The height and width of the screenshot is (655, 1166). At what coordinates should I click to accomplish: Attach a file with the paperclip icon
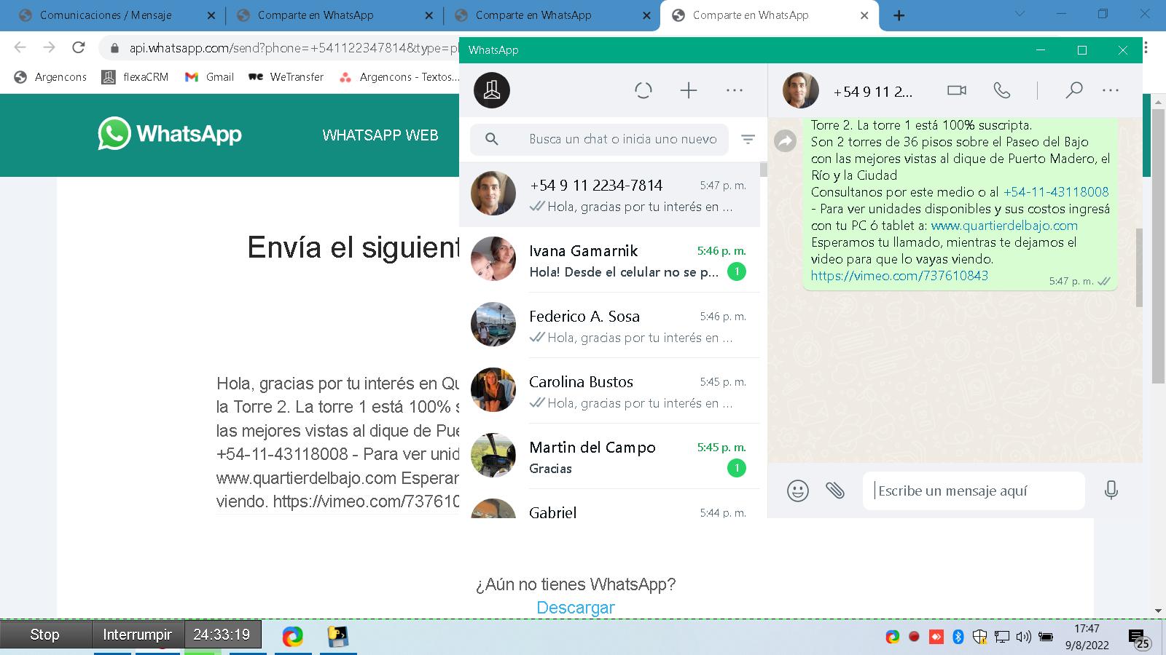[835, 491]
